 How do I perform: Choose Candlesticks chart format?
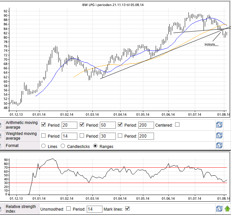63,146
